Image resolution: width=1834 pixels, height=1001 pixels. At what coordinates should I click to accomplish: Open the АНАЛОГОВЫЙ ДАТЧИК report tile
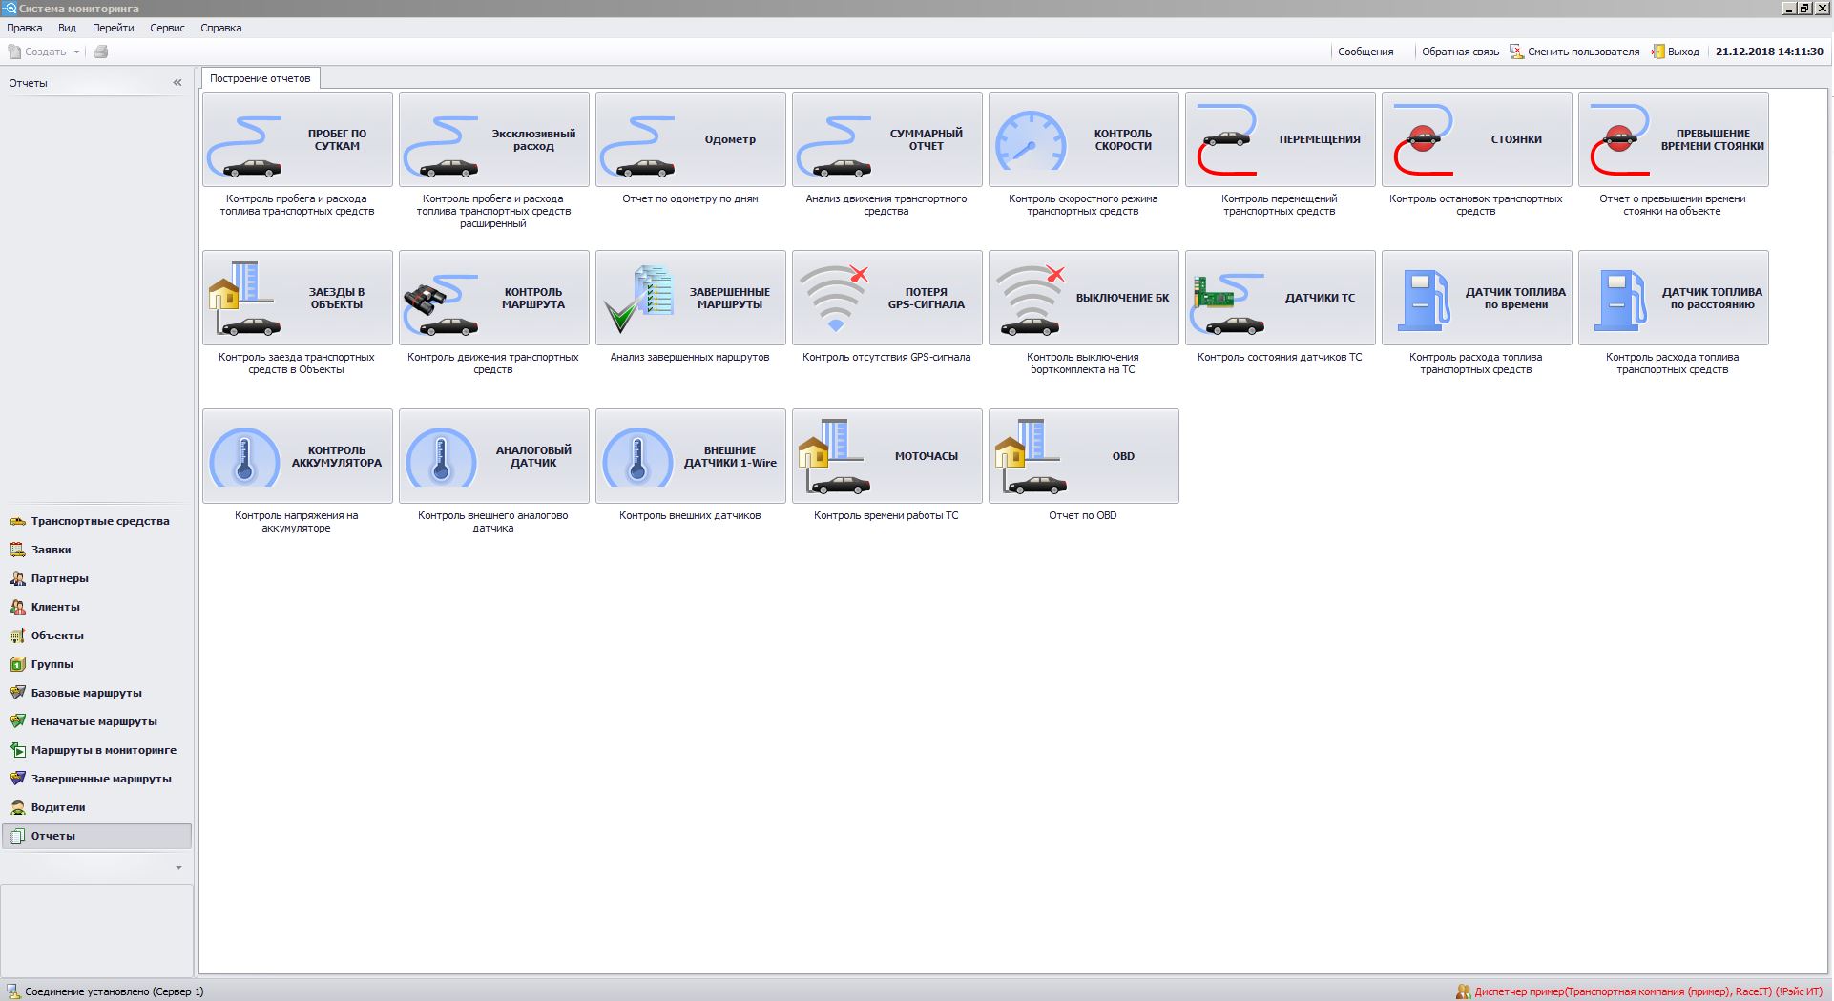click(x=494, y=456)
